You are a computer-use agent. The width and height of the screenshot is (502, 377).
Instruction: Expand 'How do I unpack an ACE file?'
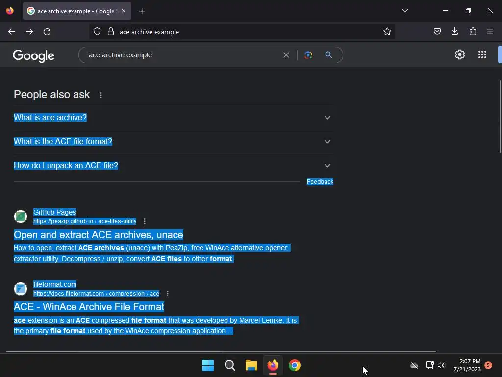pyautogui.click(x=173, y=166)
